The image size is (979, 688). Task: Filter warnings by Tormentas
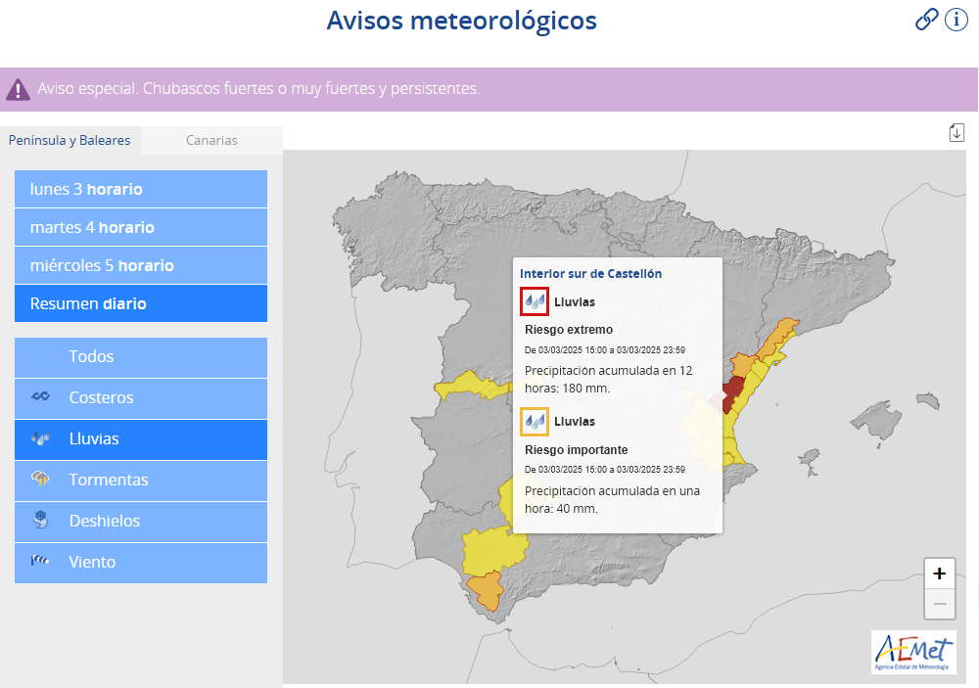pyautogui.click(x=141, y=481)
